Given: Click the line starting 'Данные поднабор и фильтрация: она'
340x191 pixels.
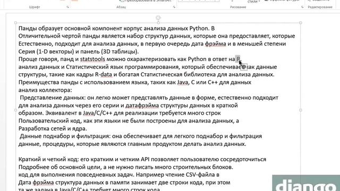Looking at the screenshot, I should coord(141,136).
